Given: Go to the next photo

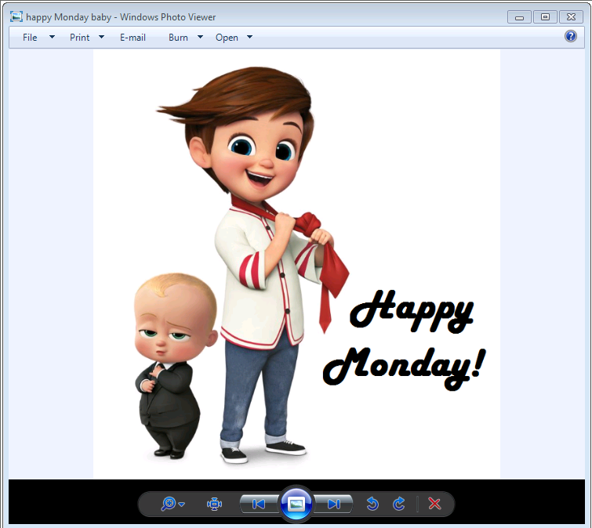Looking at the screenshot, I should click(334, 504).
